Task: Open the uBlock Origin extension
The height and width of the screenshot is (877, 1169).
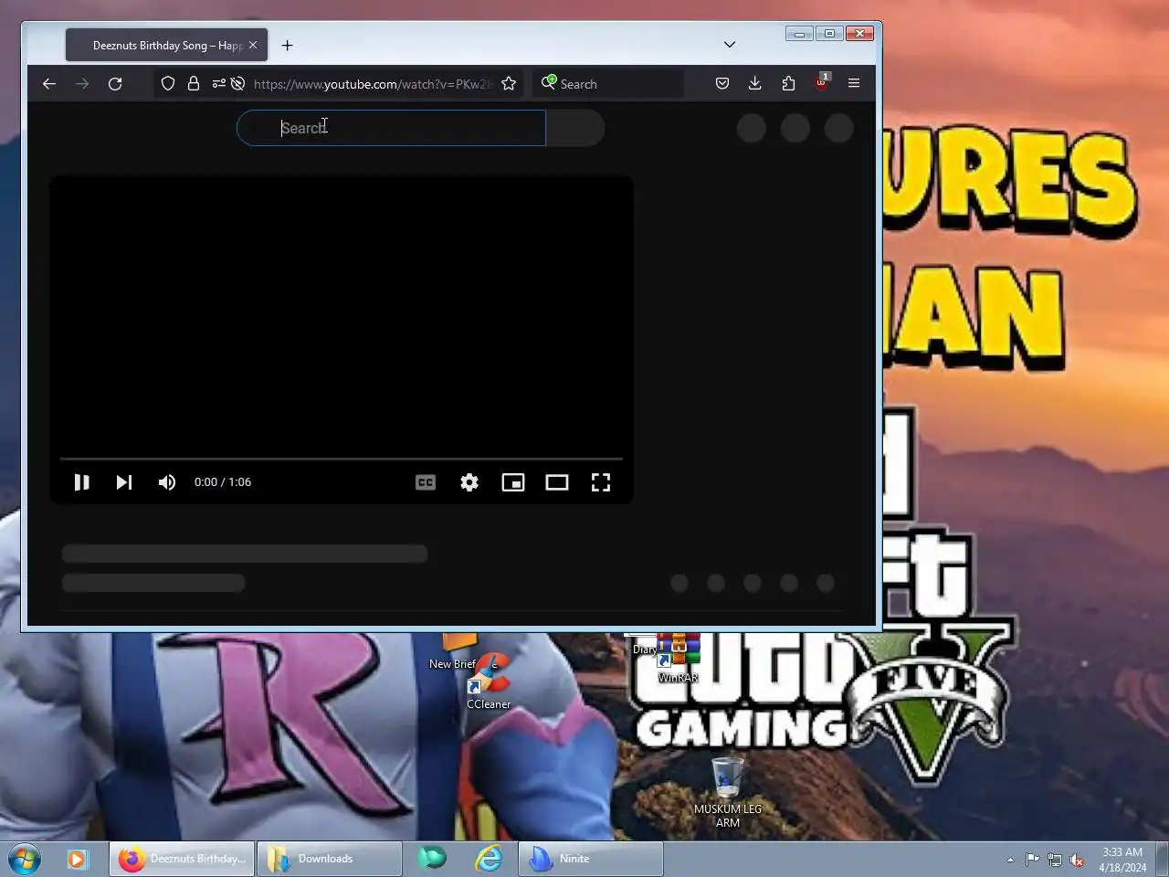Action: 821,82
